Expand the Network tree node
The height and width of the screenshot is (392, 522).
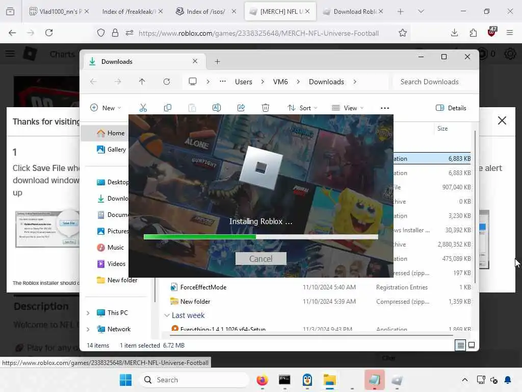[88, 329]
